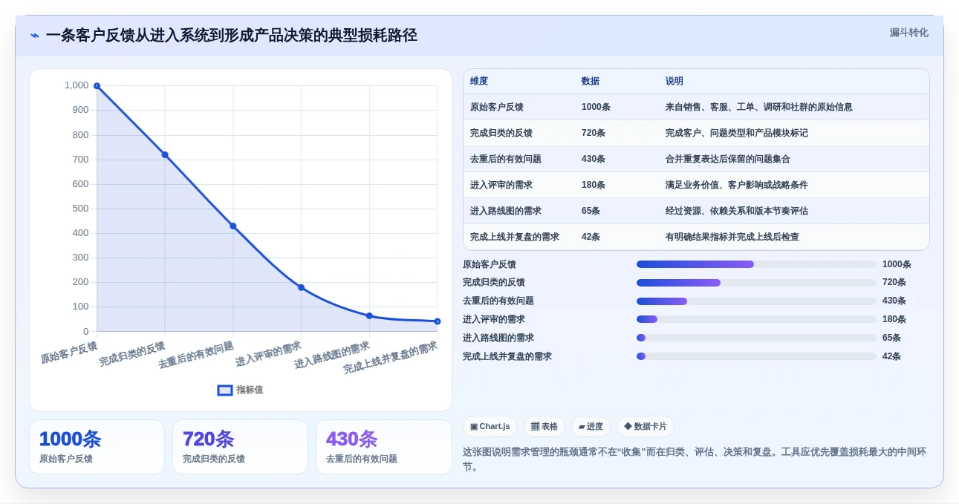This screenshot has height=504, width=959.
Task: Click the lightning icon beside the title
Action: click(35, 36)
